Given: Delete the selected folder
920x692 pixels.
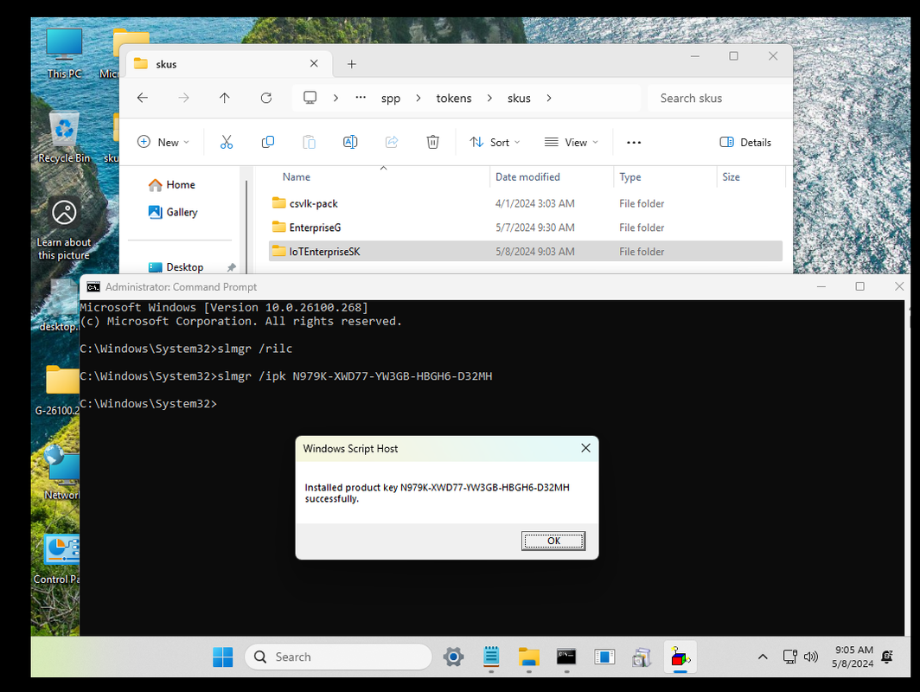Looking at the screenshot, I should pos(432,142).
